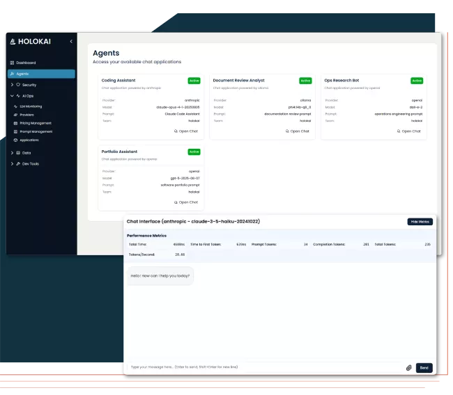Open LLM Monitoring in the sidebar
453x395 pixels.
point(31,106)
